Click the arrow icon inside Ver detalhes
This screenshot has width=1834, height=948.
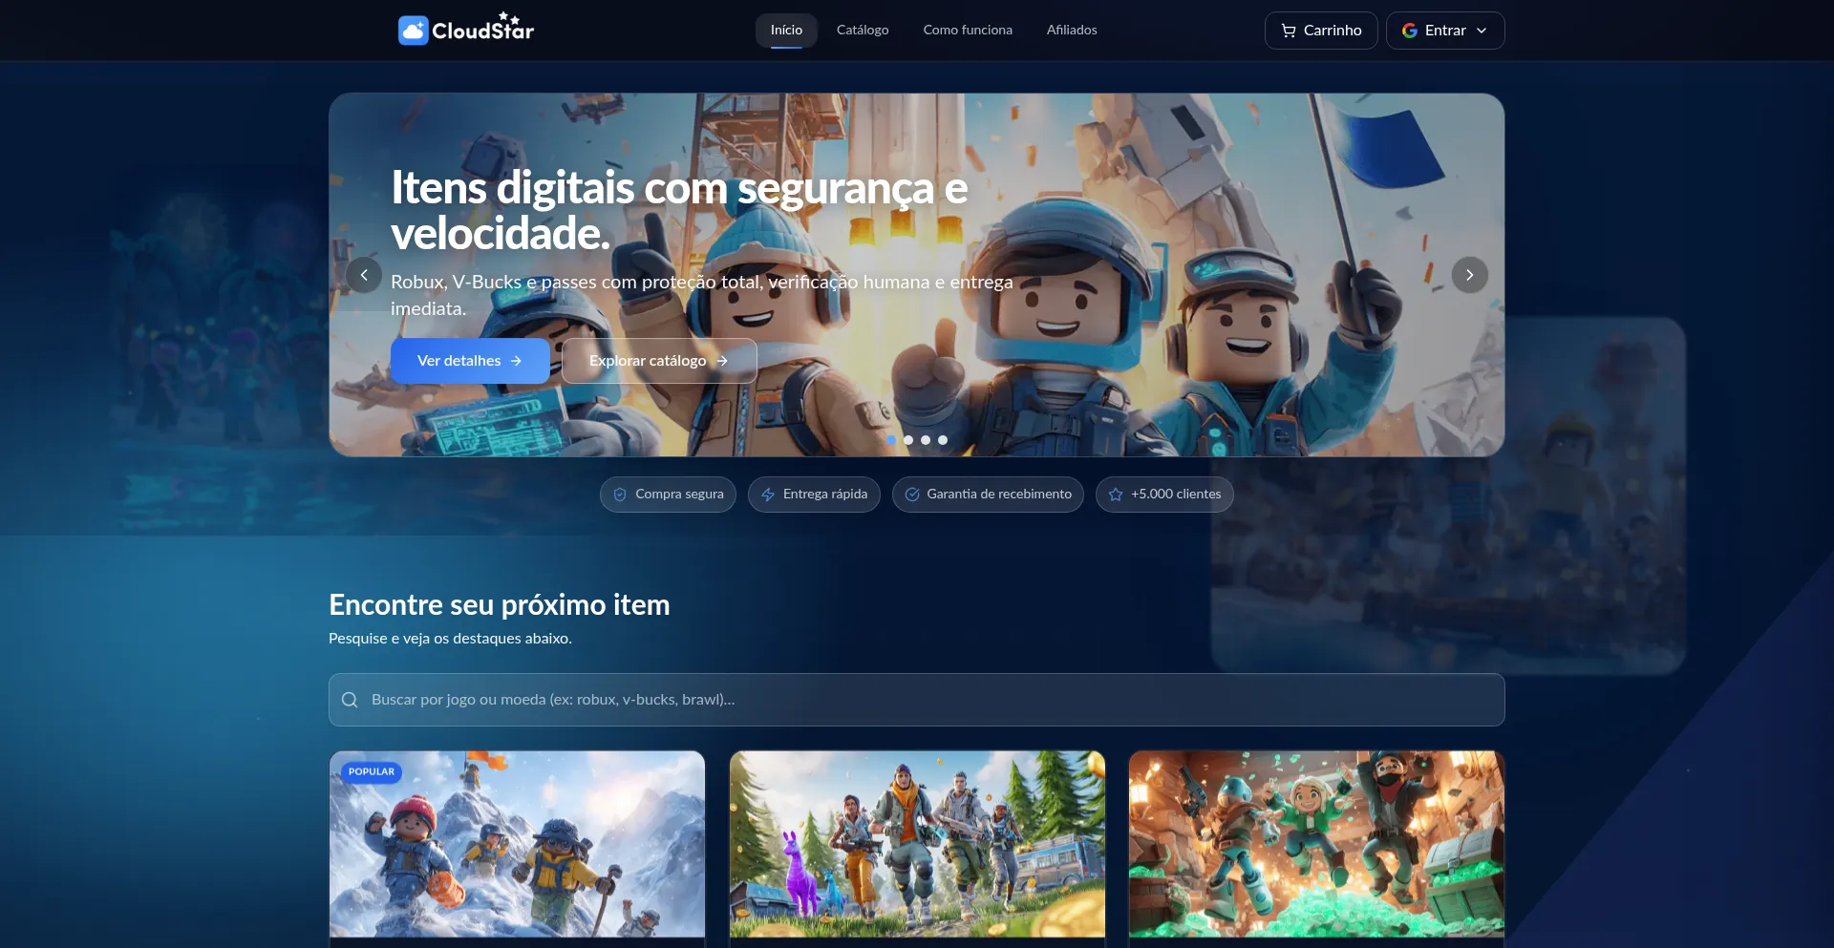pyautogui.click(x=517, y=361)
